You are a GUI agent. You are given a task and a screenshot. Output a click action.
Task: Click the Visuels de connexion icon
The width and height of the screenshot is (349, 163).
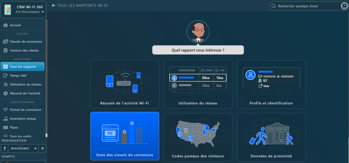5,42
